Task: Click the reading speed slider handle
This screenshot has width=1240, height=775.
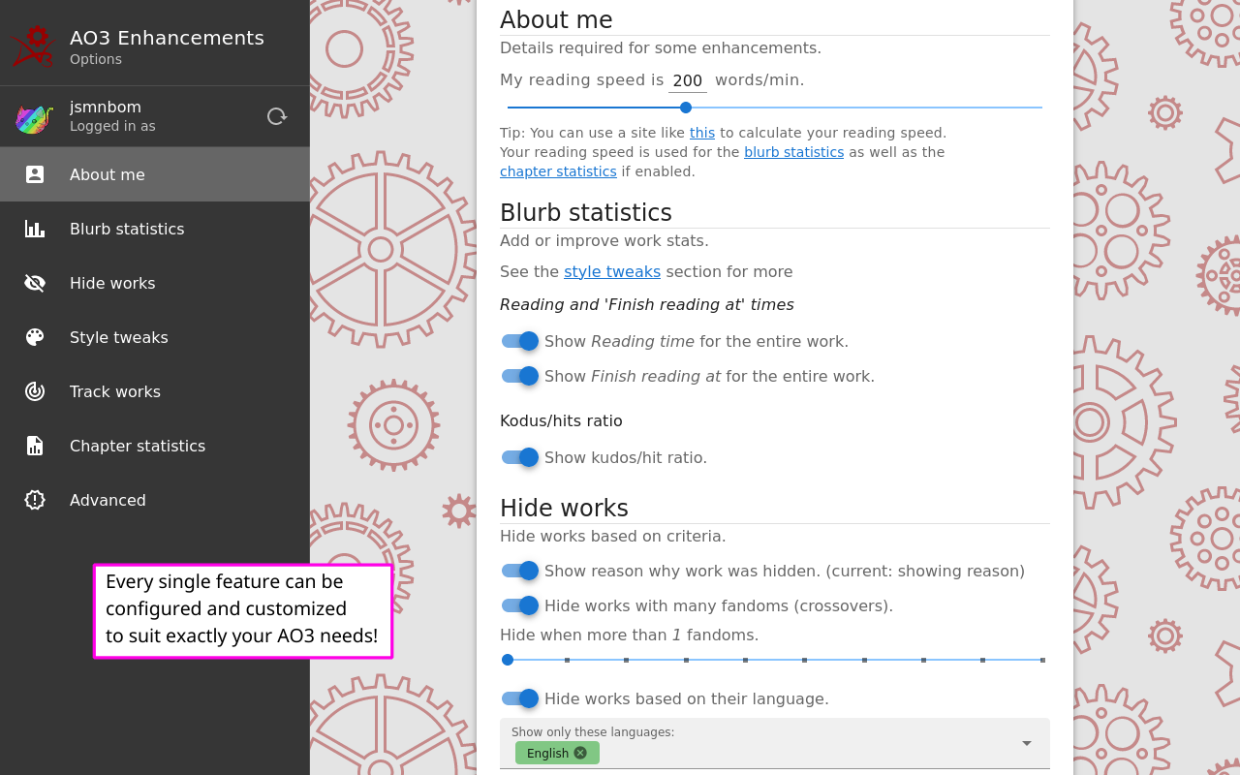Action: pyautogui.click(x=686, y=108)
